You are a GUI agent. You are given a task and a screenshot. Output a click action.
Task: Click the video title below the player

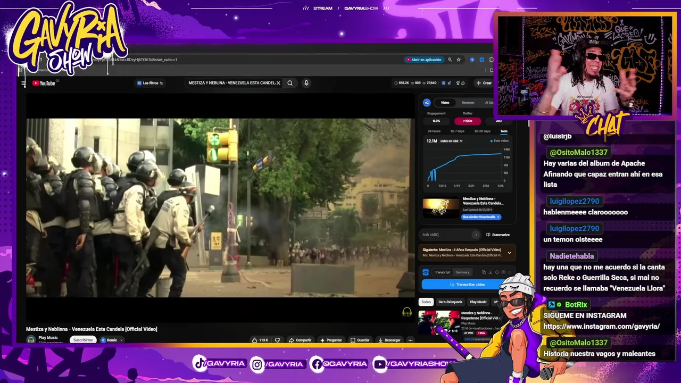point(92,329)
